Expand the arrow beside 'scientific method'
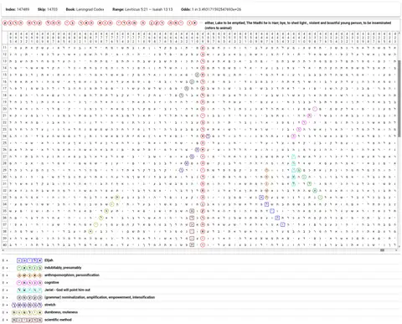402x324 pixels. click(8, 320)
